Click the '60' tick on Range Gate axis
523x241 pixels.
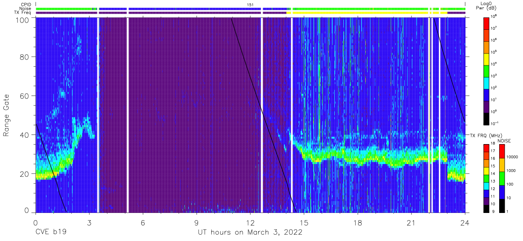click(x=24, y=96)
